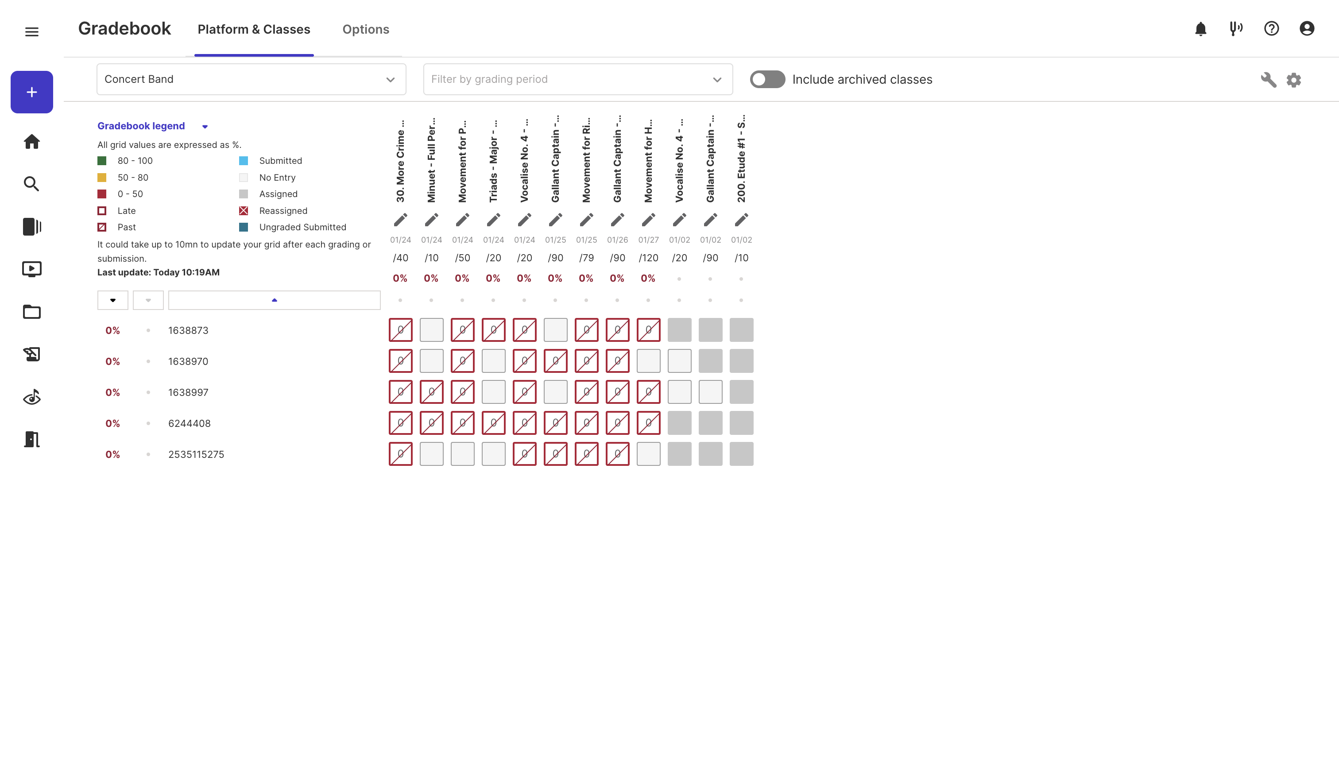1339x759 pixels.
Task: Click the blue plus create button
Action: point(32,92)
